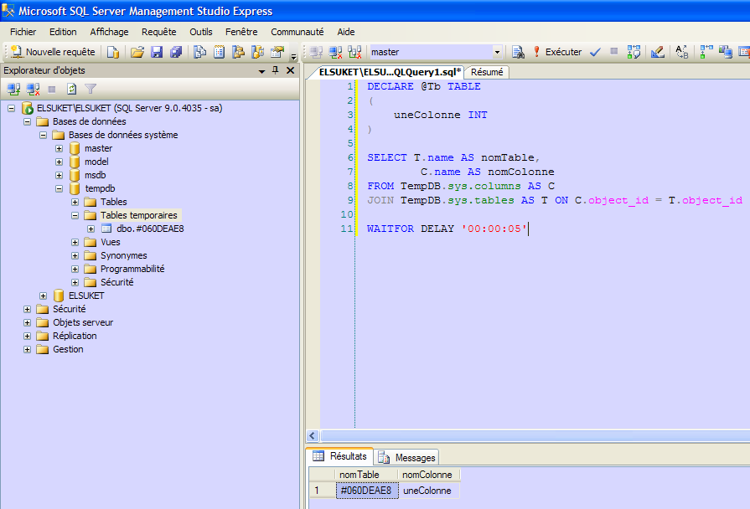The height and width of the screenshot is (509, 750).
Task: Open the Requête menu
Action: [x=158, y=32]
